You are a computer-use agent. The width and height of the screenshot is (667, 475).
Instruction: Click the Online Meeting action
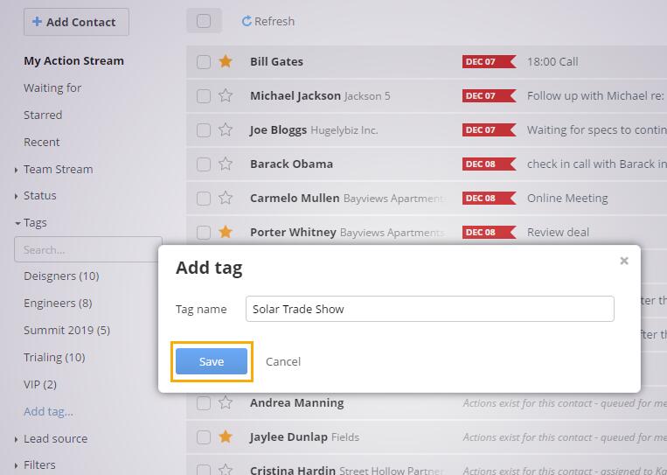(x=567, y=198)
